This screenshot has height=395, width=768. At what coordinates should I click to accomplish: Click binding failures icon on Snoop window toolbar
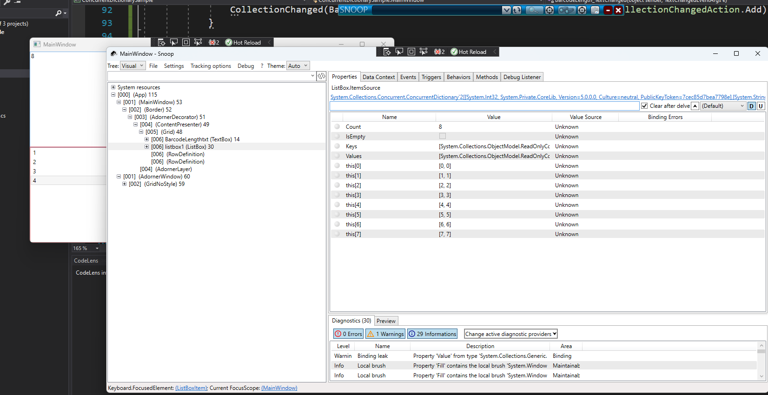click(439, 52)
